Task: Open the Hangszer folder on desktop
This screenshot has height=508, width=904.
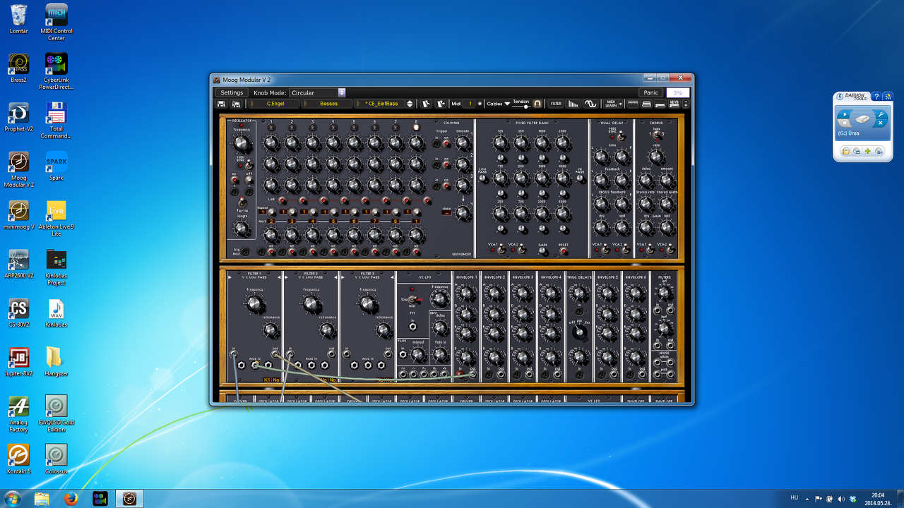Action: [x=56, y=362]
